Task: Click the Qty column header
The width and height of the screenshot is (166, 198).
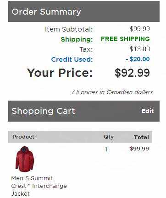Action: [x=109, y=137]
